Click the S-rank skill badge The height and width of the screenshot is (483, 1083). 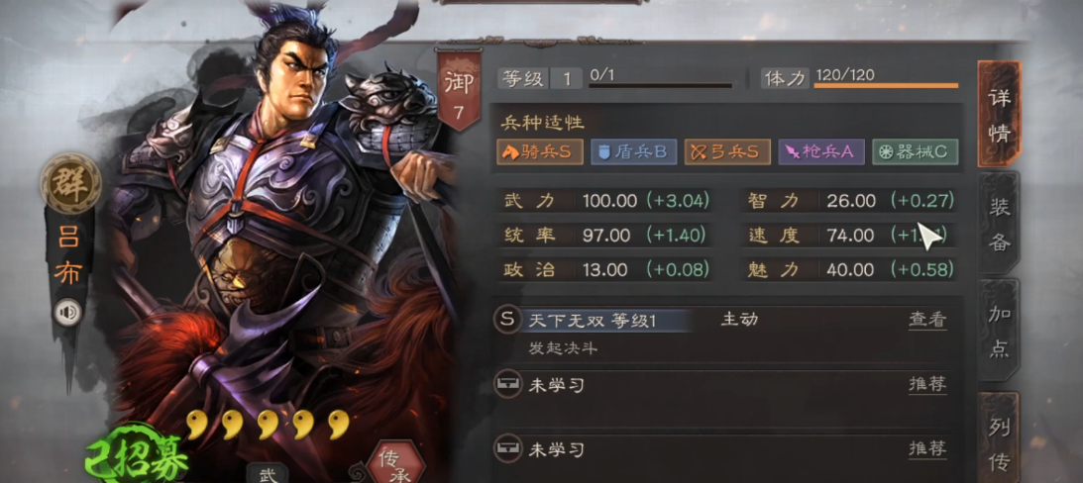tap(507, 320)
